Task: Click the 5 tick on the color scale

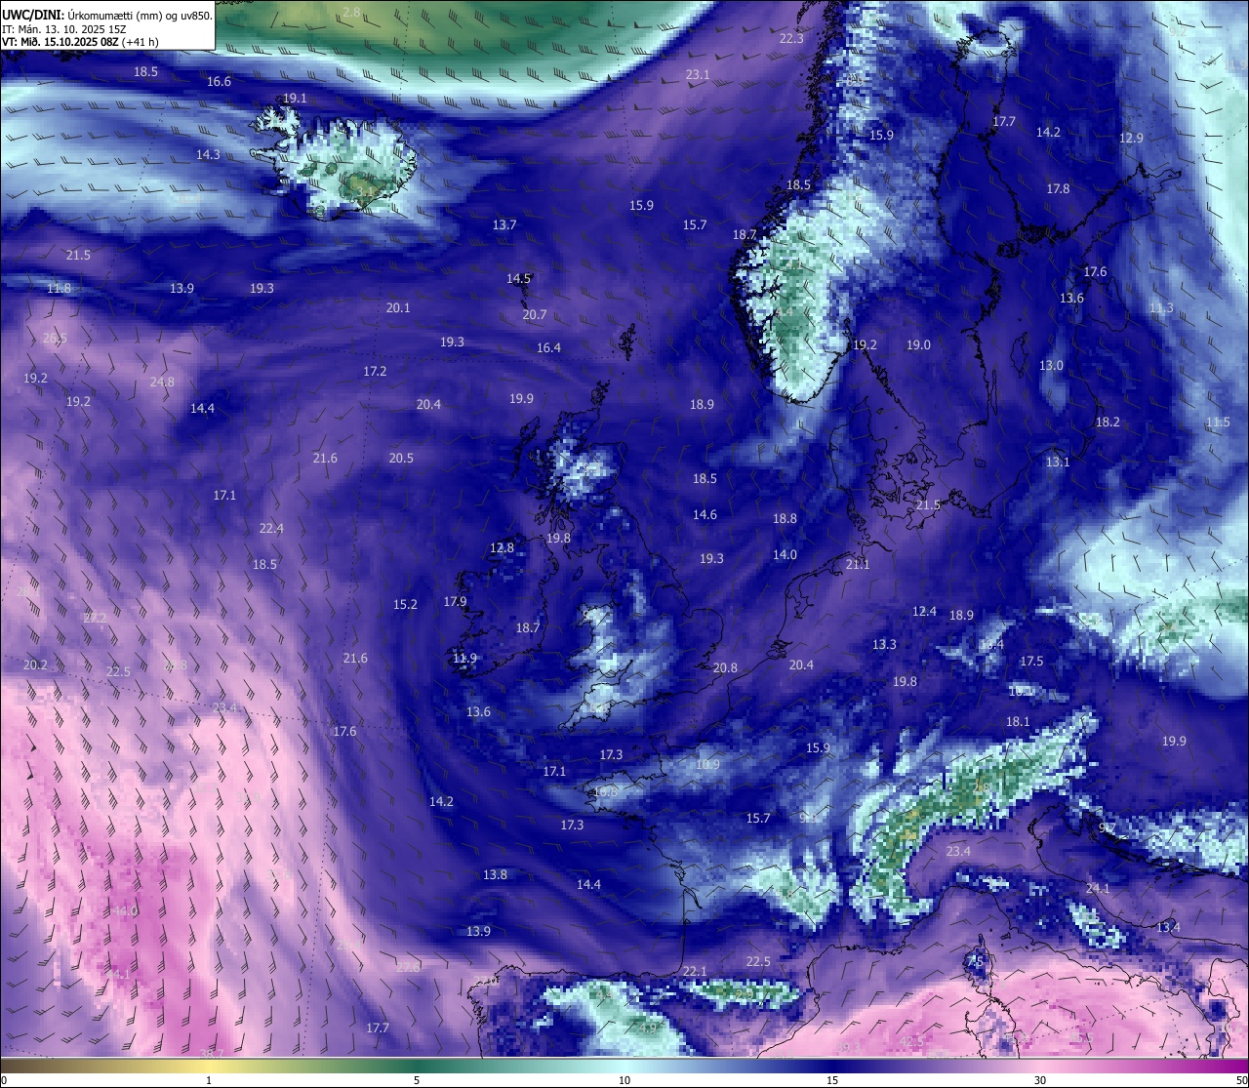Action: [x=417, y=1080]
